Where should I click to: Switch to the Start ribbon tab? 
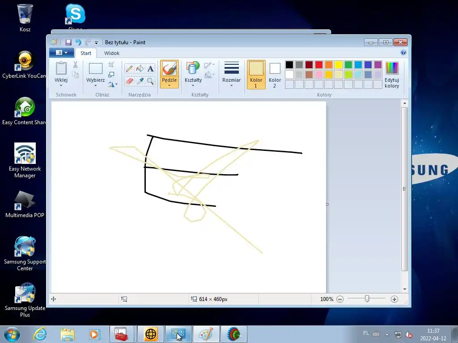[x=86, y=53]
